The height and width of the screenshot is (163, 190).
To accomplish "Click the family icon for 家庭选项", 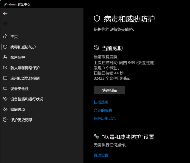I will pos(5,109).
